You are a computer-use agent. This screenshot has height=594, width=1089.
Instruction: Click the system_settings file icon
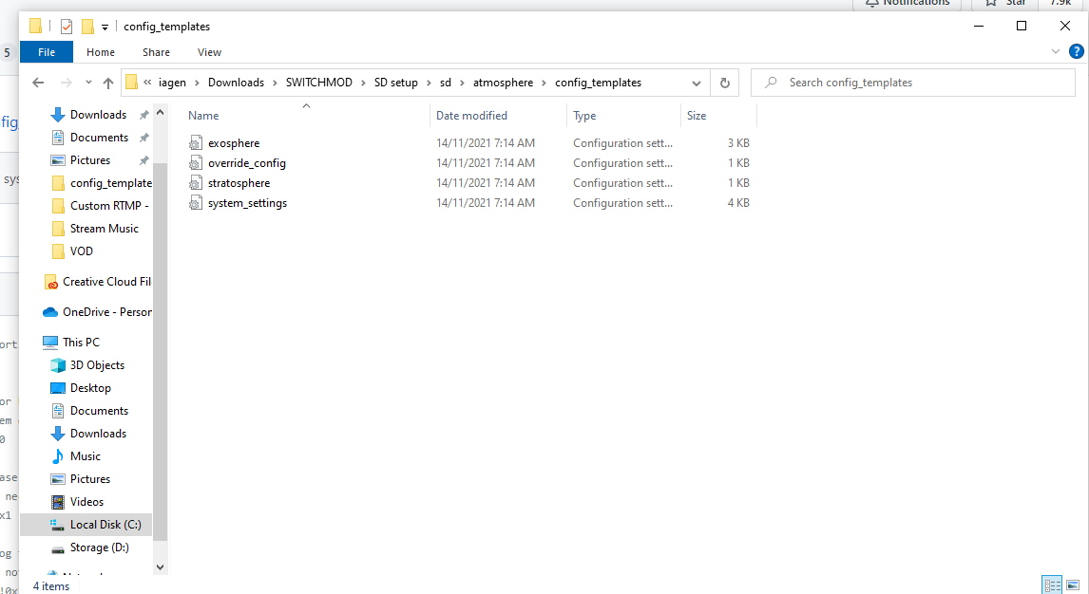point(196,204)
